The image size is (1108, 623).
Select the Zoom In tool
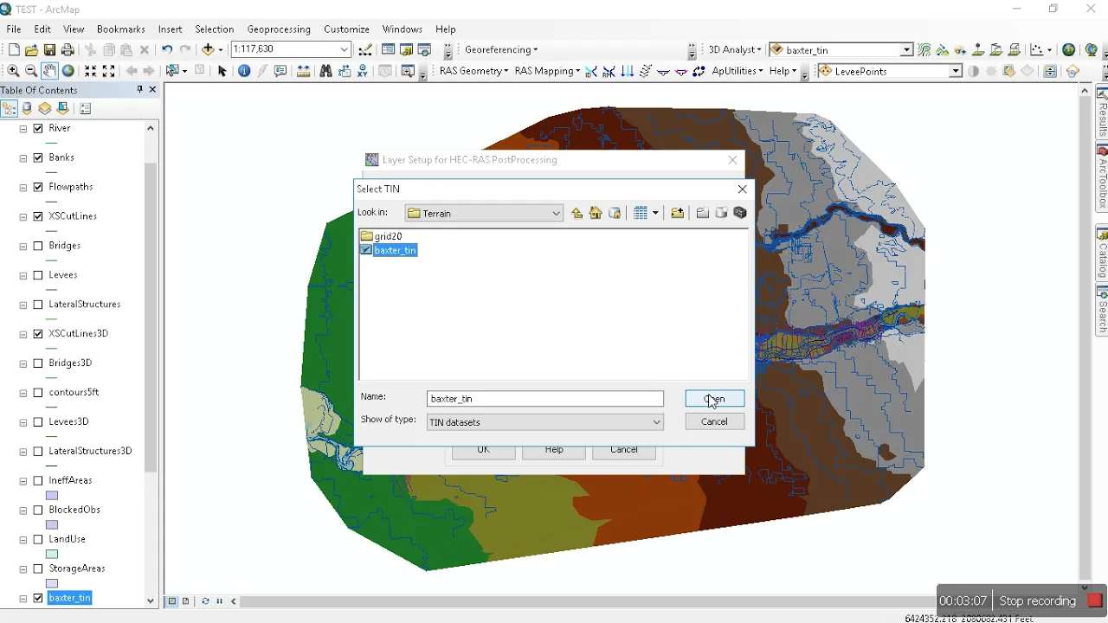13,71
